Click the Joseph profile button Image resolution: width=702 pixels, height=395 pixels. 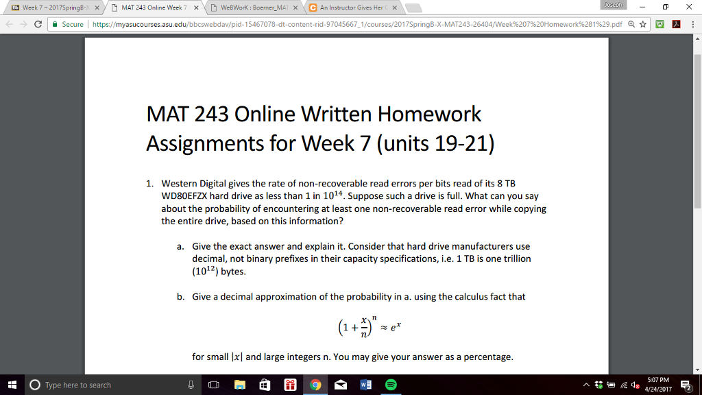point(614,5)
